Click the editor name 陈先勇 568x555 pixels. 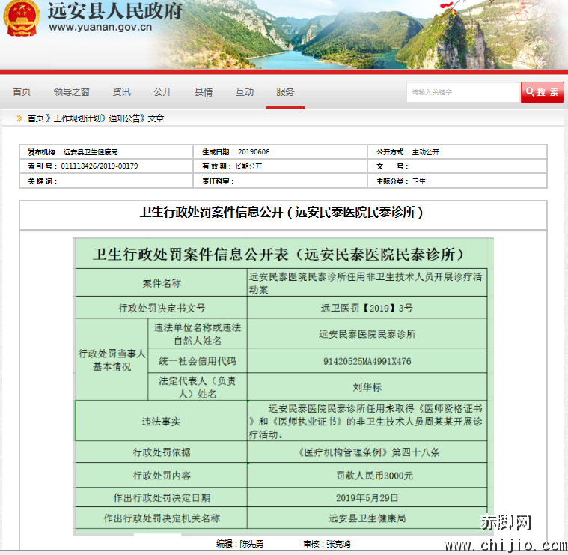click(x=251, y=544)
